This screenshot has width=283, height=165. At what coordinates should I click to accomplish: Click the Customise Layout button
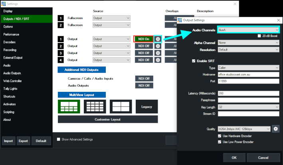[x=108, y=119]
